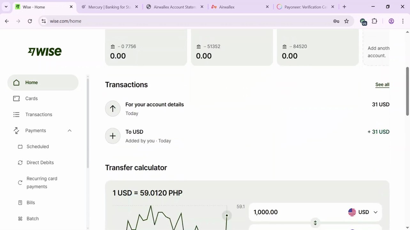This screenshot has height=230, width=410.
Task: Collapse the Payments section chevron
Action: pos(70,131)
